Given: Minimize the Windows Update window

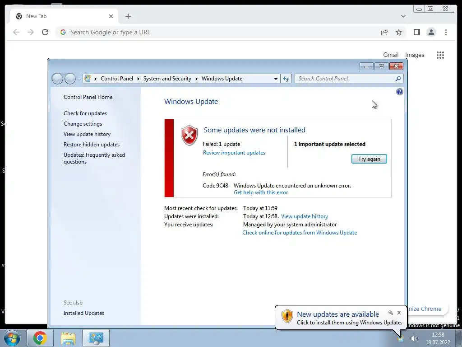Looking at the screenshot, I should click(x=366, y=66).
